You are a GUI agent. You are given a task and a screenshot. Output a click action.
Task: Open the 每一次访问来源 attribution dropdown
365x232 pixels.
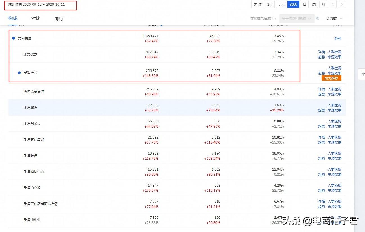(297, 19)
